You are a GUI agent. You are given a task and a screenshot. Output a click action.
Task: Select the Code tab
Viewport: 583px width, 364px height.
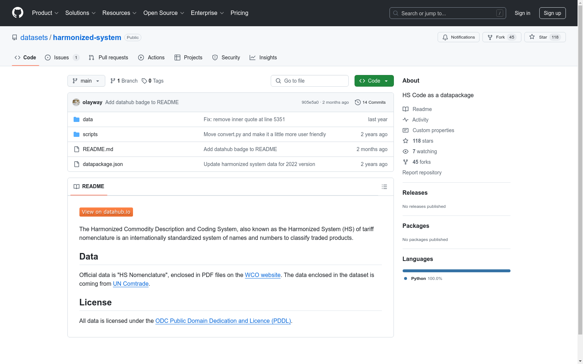click(26, 58)
